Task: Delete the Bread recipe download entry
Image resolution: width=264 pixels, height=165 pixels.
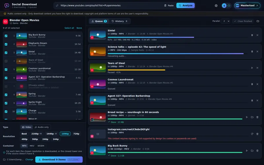Action: (257, 117)
